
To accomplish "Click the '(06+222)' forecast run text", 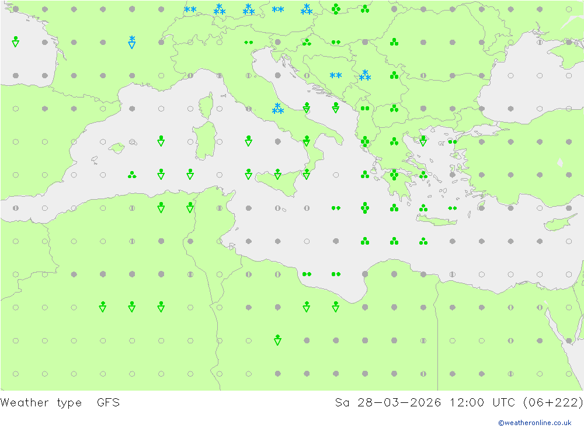I will [553, 403].
